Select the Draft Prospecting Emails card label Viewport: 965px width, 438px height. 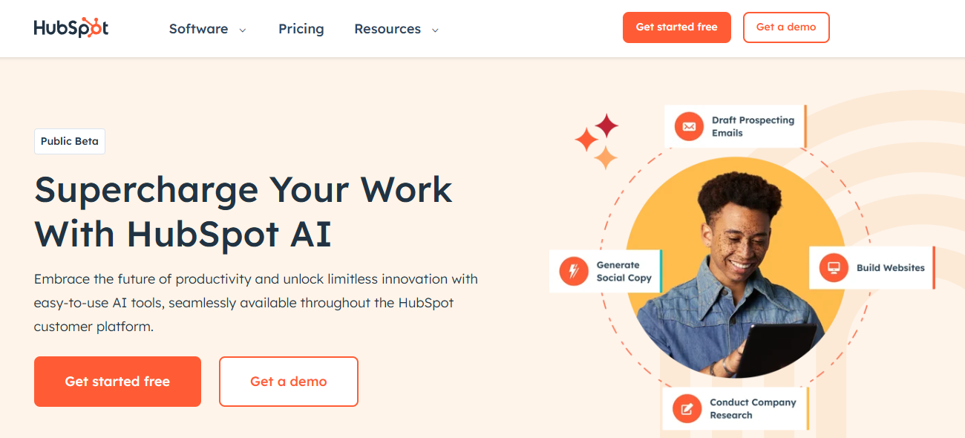click(753, 126)
